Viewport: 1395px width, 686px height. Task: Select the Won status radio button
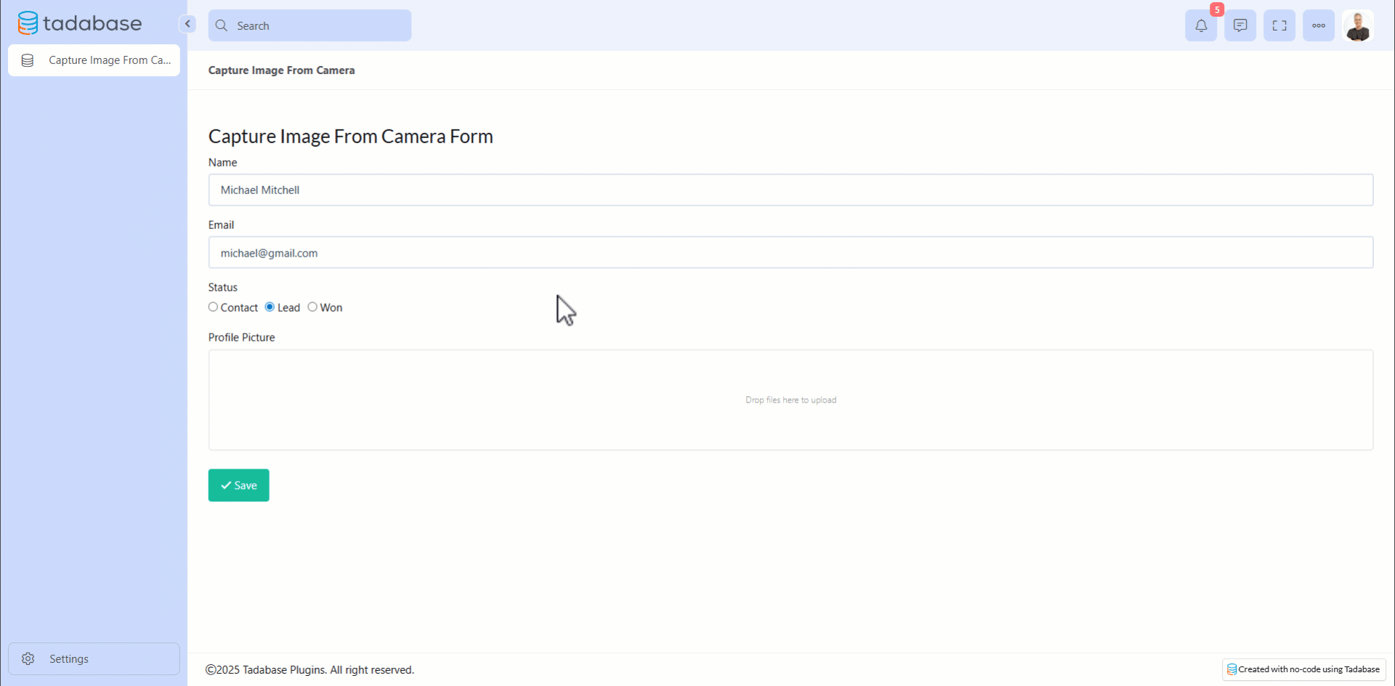pos(312,307)
